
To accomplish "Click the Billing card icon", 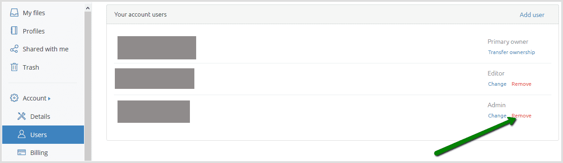I will 21,153.
